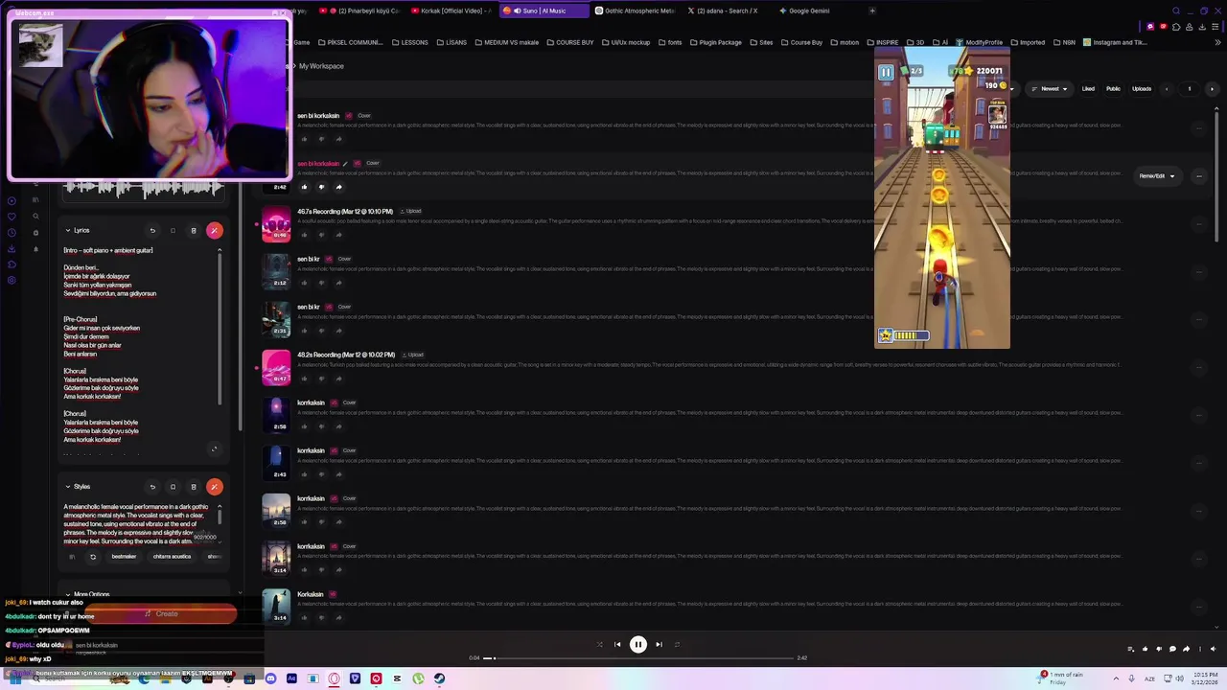Image resolution: width=1227 pixels, height=690 pixels.
Task: Click the magic wand button in Styles
Action: point(214,487)
